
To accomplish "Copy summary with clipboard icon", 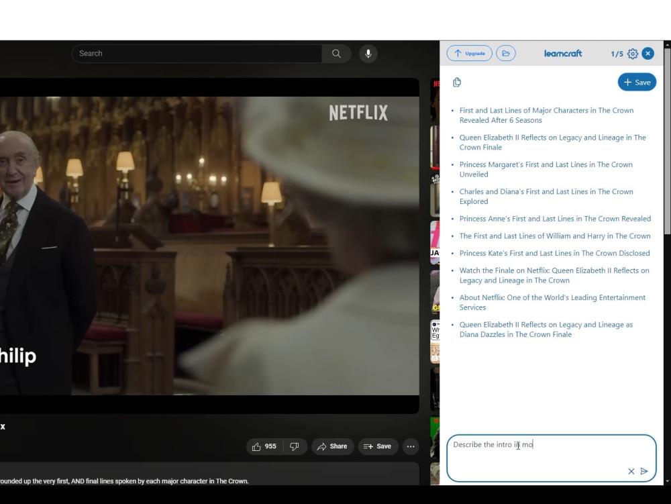I will [457, 82].
